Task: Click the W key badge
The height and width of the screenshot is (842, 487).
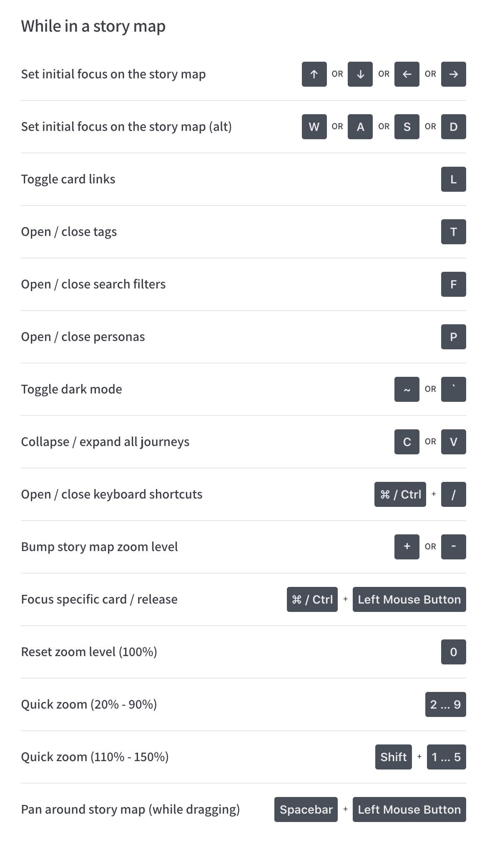Action: pos(314,127)
